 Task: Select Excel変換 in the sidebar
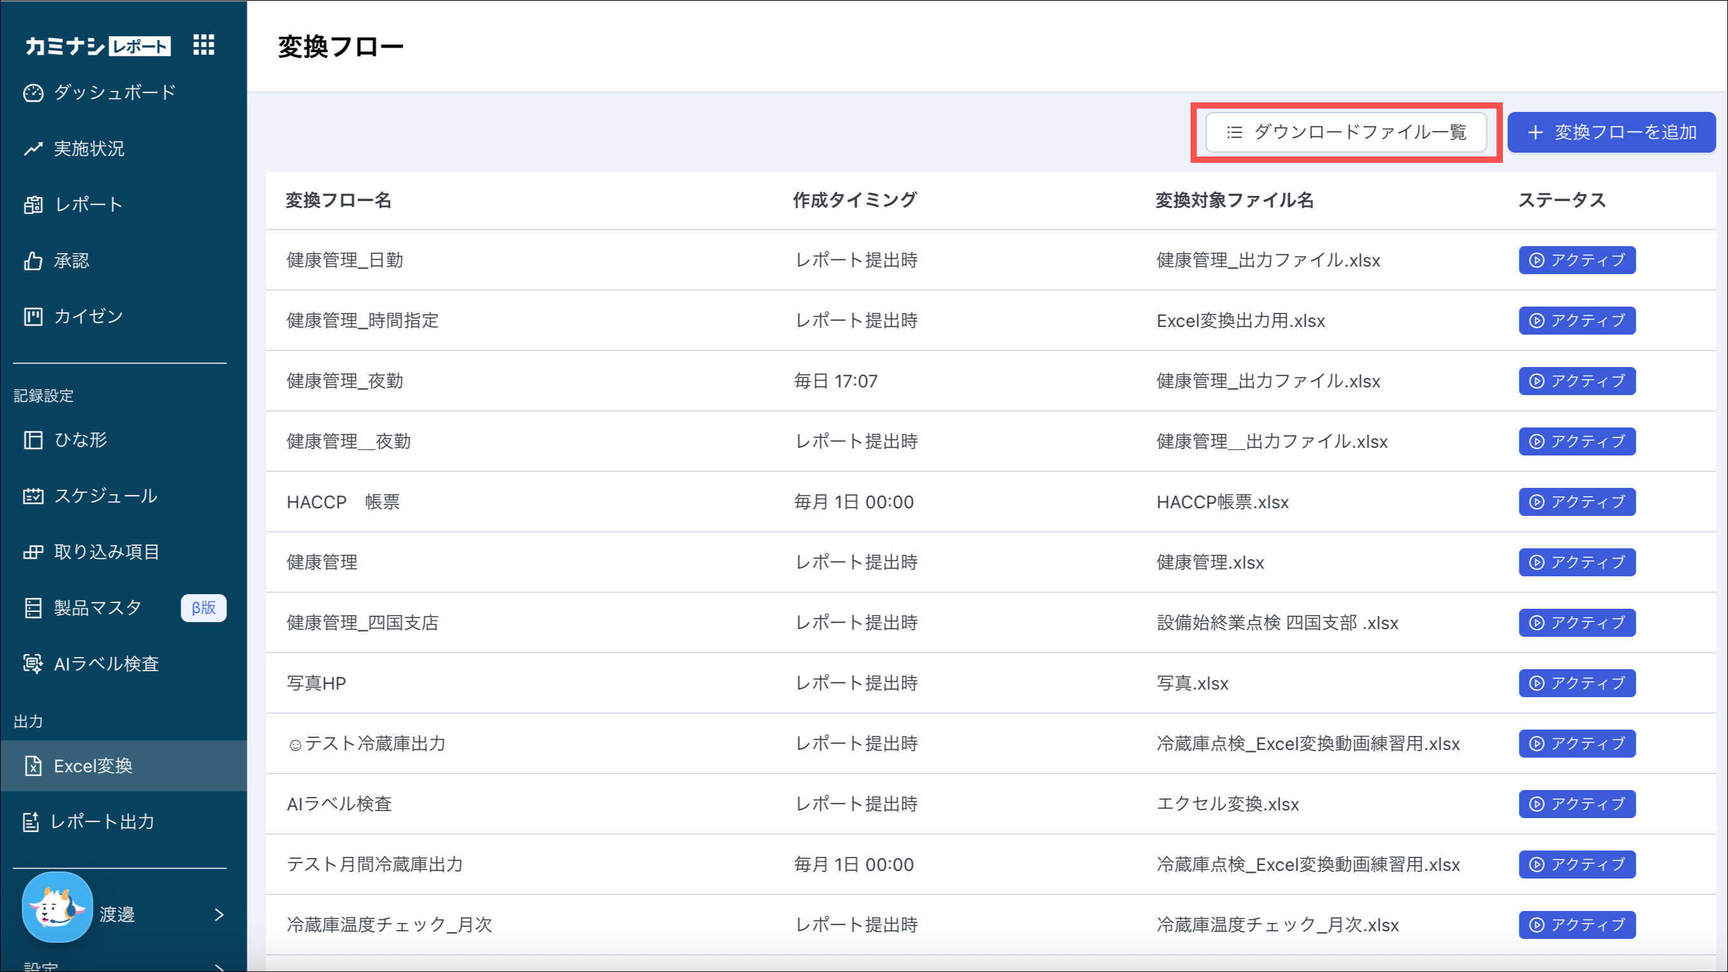click(x=93, y=765)
